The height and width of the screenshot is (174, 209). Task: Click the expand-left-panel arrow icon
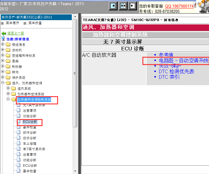(132, 6)
